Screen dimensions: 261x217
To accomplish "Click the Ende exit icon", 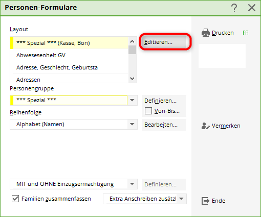I will tap(206, 201).
